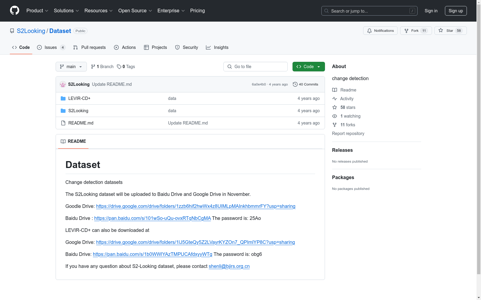Switch to the Security tab
481x300 pixels.
tap(187, 47)
